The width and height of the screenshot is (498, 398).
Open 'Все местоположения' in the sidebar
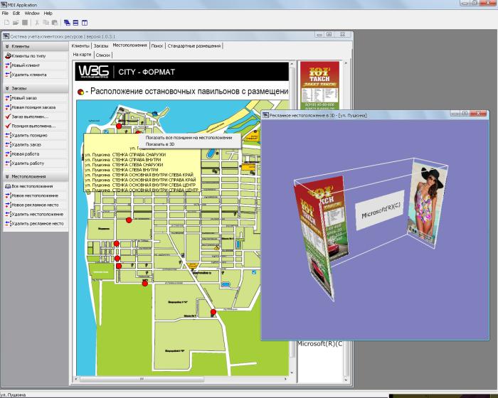coord(36,186)
